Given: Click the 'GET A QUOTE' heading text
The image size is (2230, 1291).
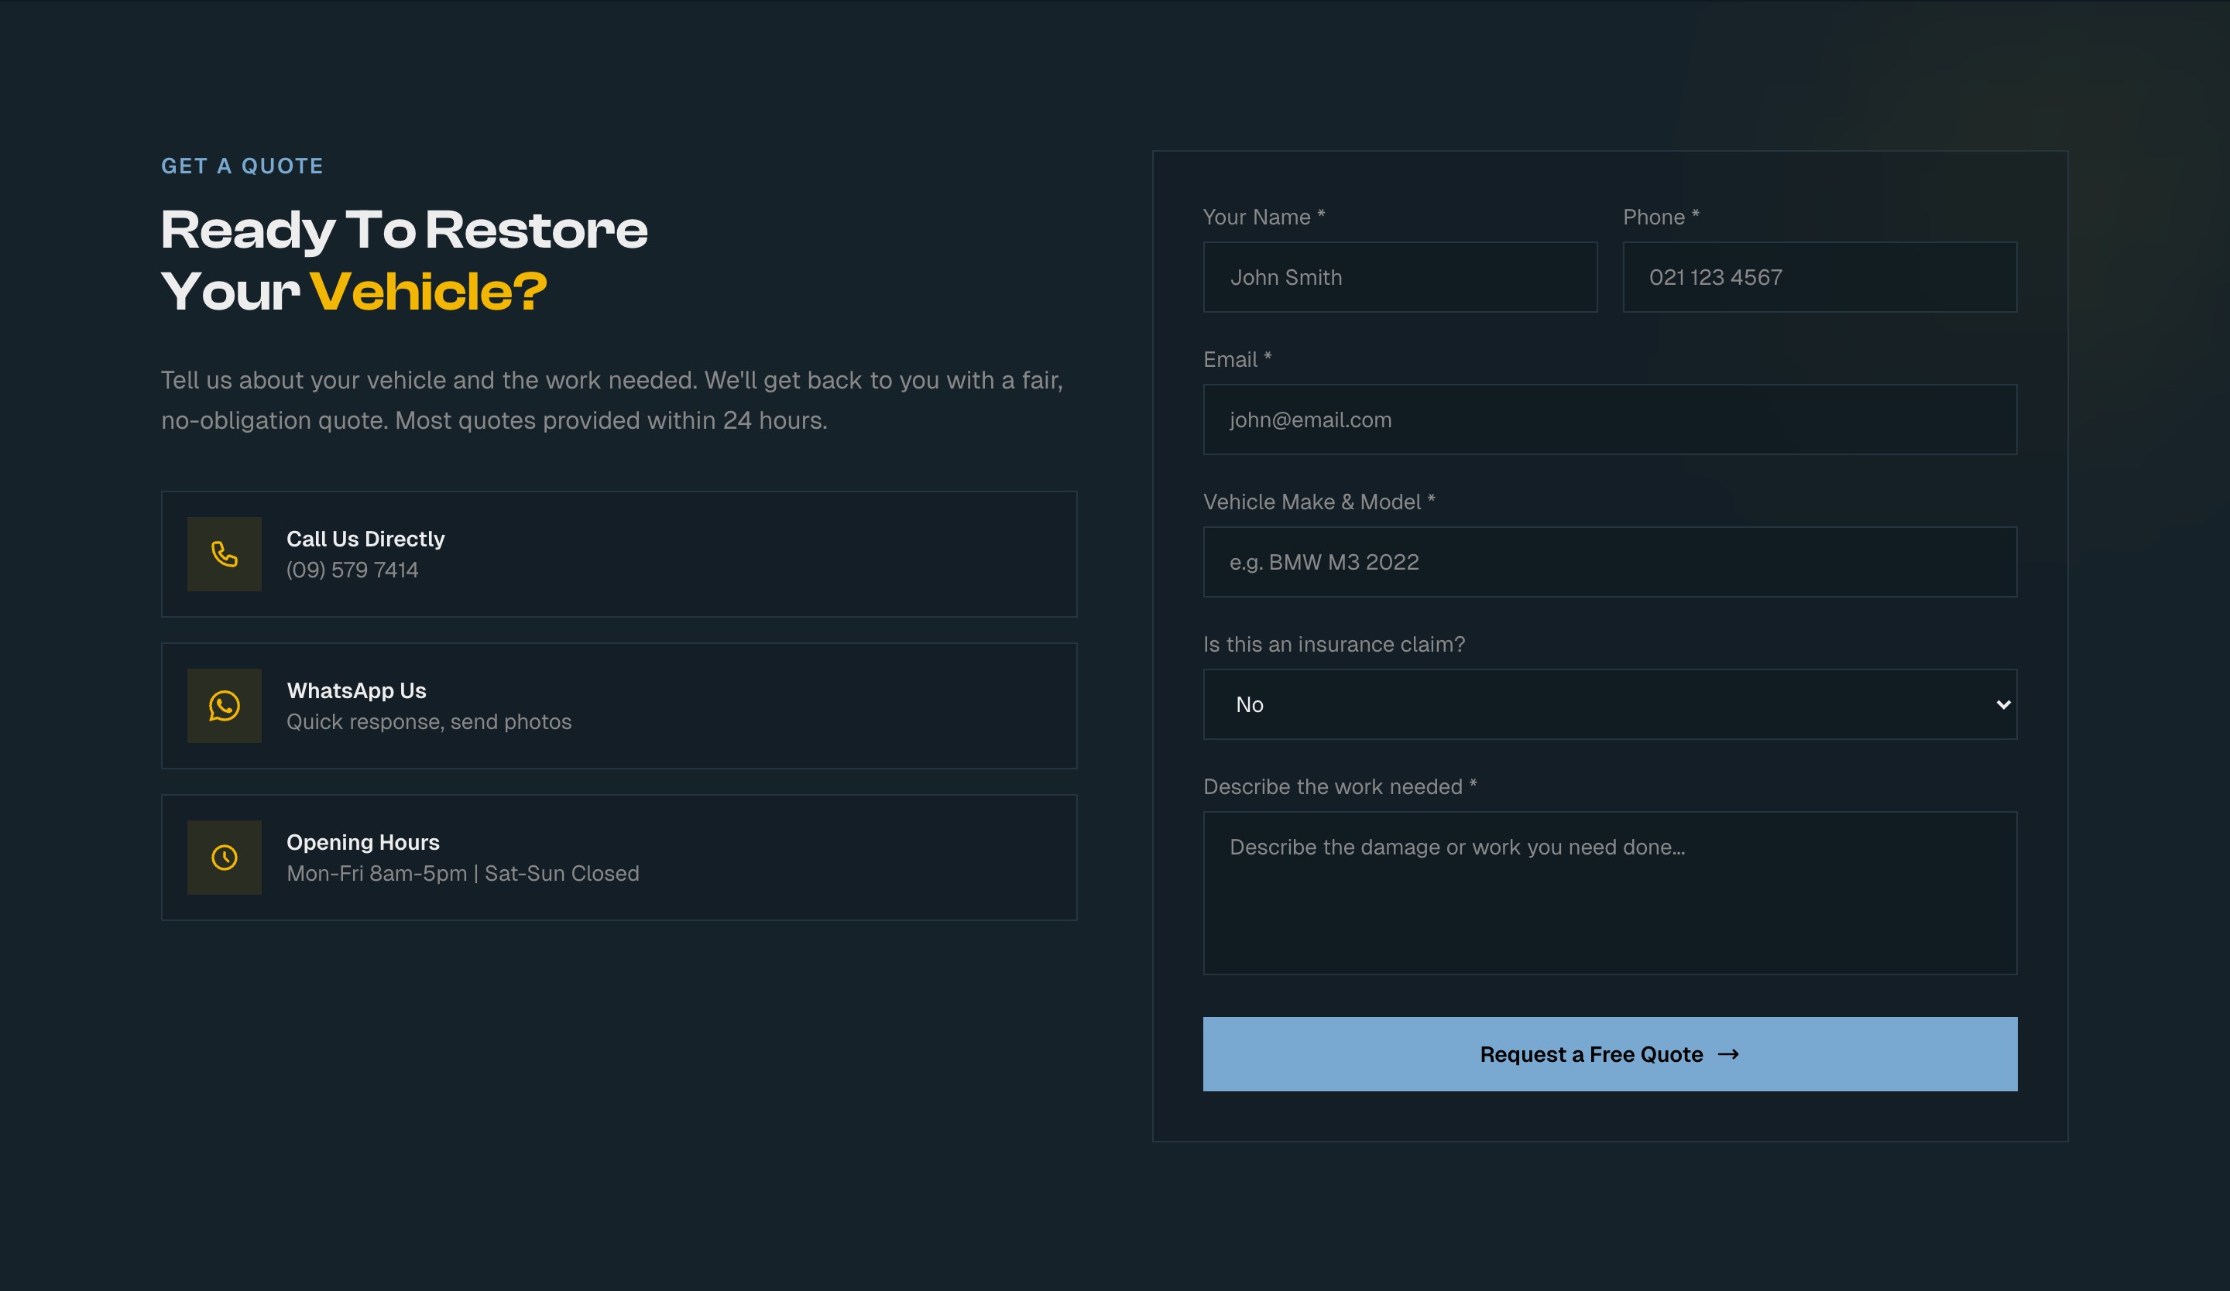Looking at the screenshot, I should coord(242,166).
